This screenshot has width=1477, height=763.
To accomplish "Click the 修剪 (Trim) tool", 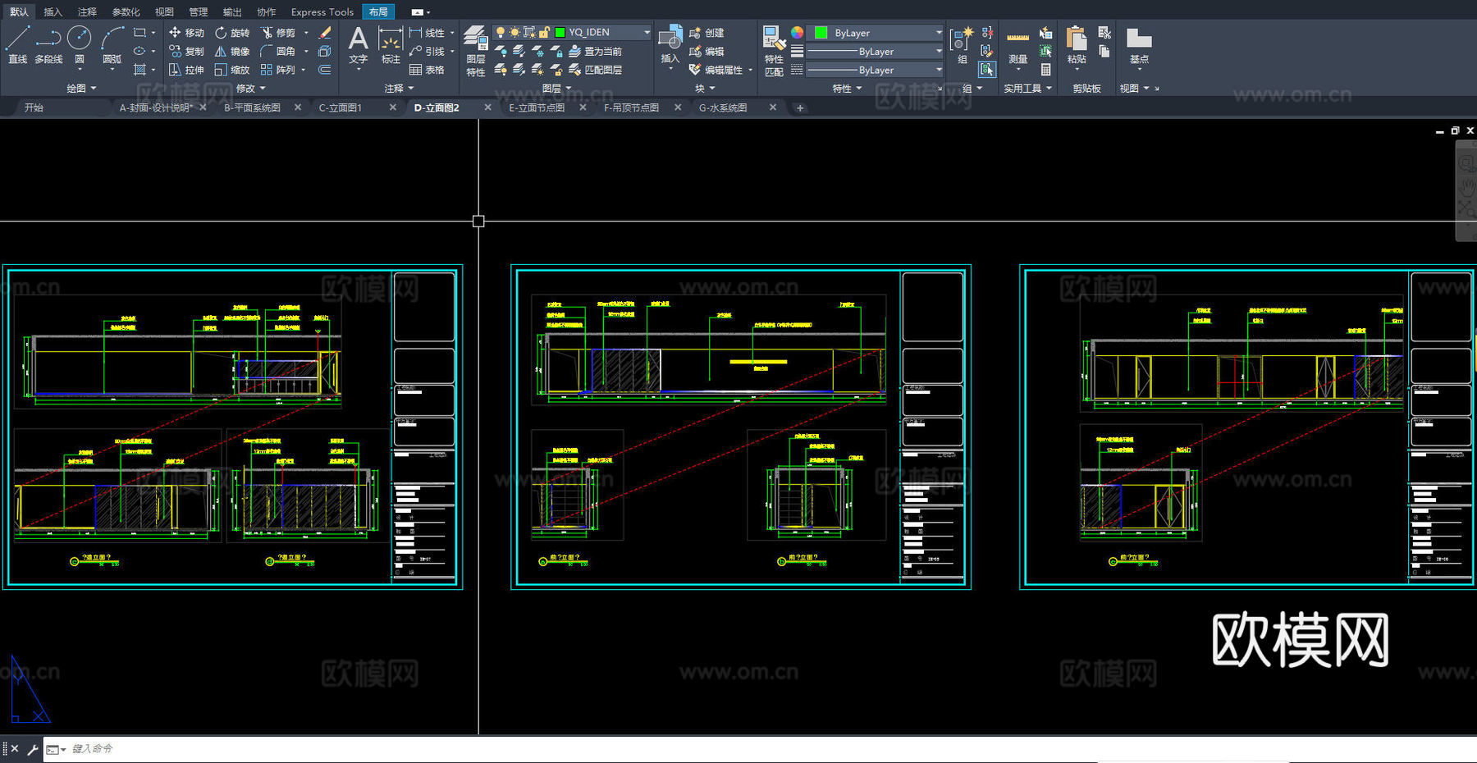I will coord(278,33).
